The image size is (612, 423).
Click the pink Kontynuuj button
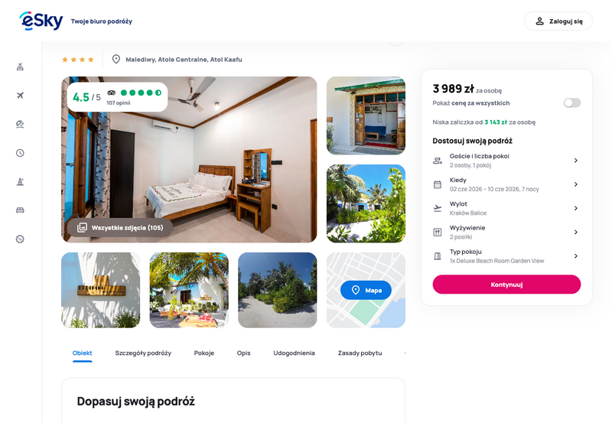pos(506,285)
